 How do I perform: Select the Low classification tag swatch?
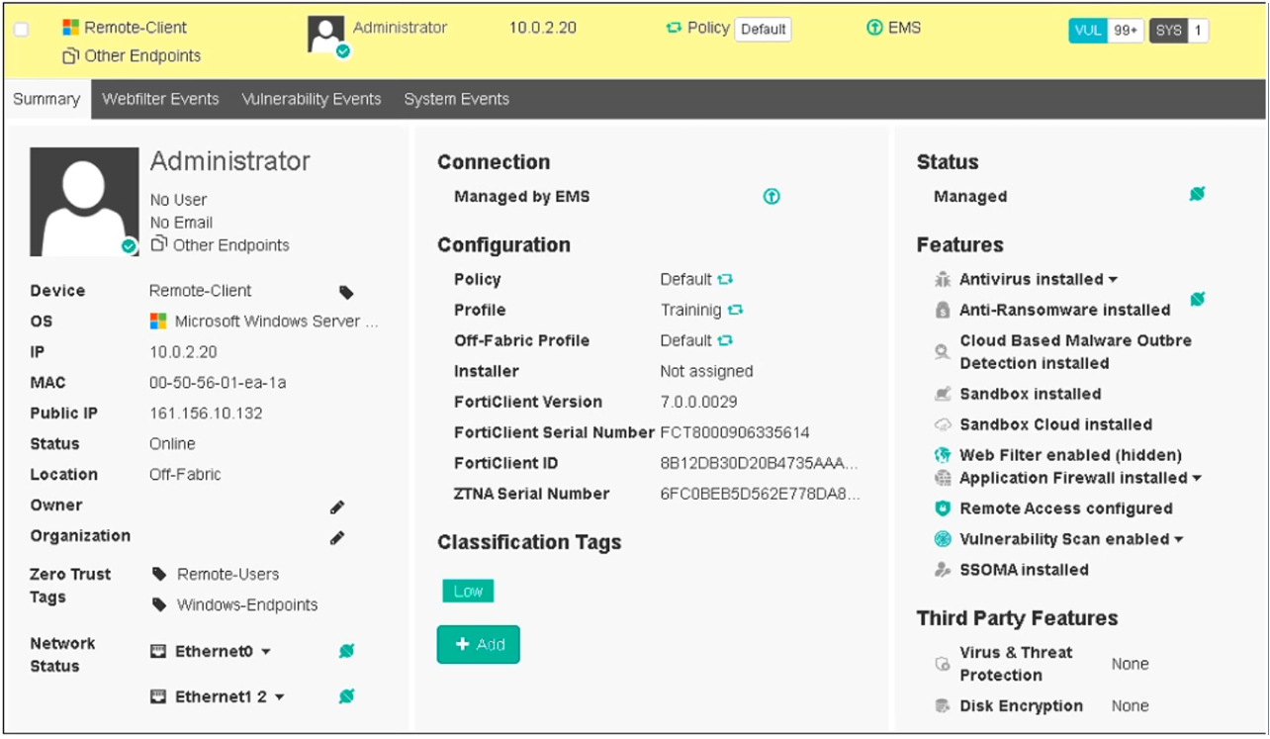pos(468,591)
